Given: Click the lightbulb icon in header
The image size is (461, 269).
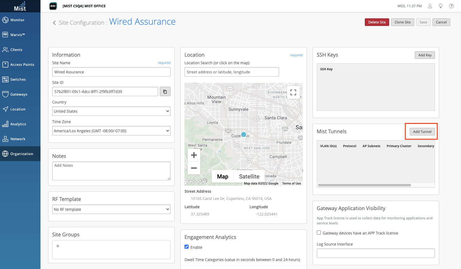Looking at the screenshot, I should pos(441,6).
